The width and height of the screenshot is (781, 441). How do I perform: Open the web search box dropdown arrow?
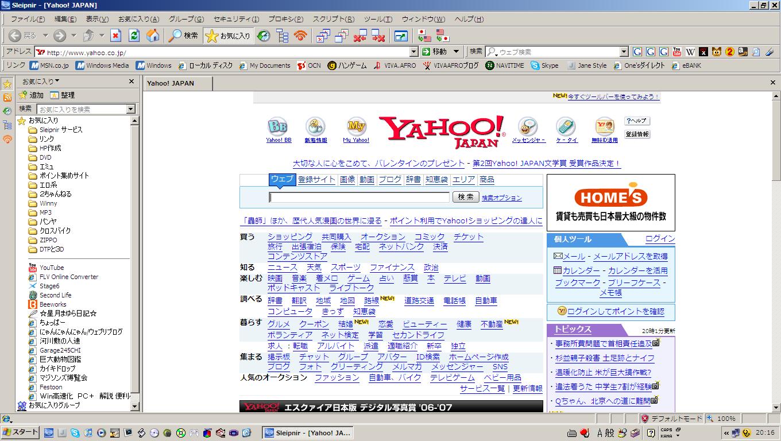tap(624, 52)
